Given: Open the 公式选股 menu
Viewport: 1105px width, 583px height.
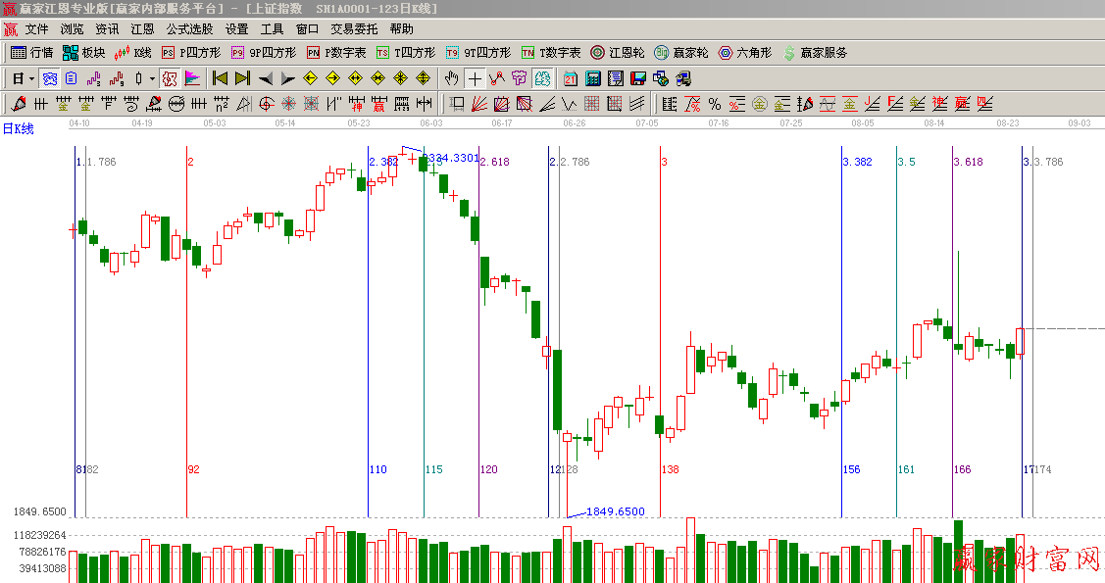Looking at the screenshot, I should [189, 29].
